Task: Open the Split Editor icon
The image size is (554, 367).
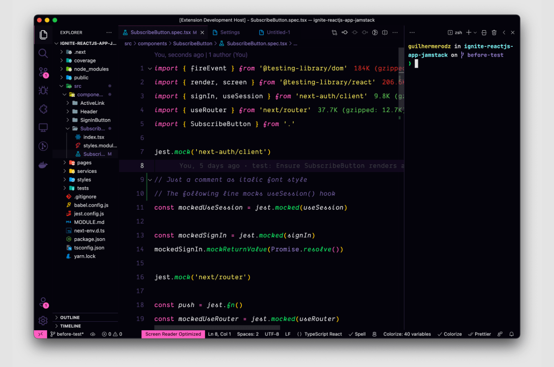Action: pyautogui.click(x=384, y=32)
